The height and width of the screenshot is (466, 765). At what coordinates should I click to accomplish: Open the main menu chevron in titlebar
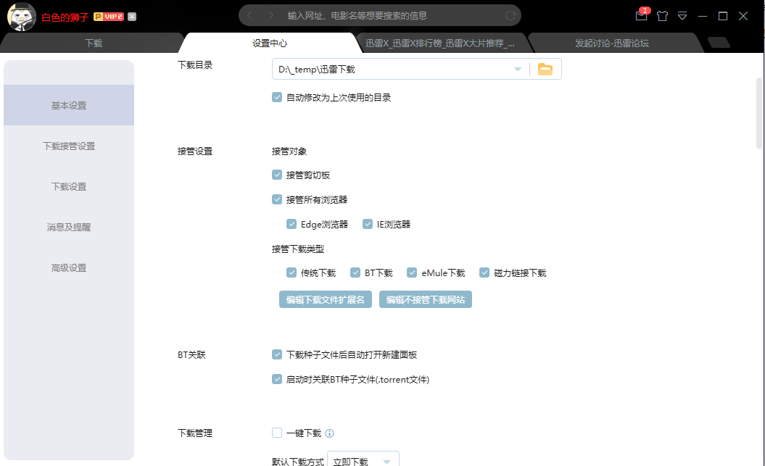click(683, 15)
